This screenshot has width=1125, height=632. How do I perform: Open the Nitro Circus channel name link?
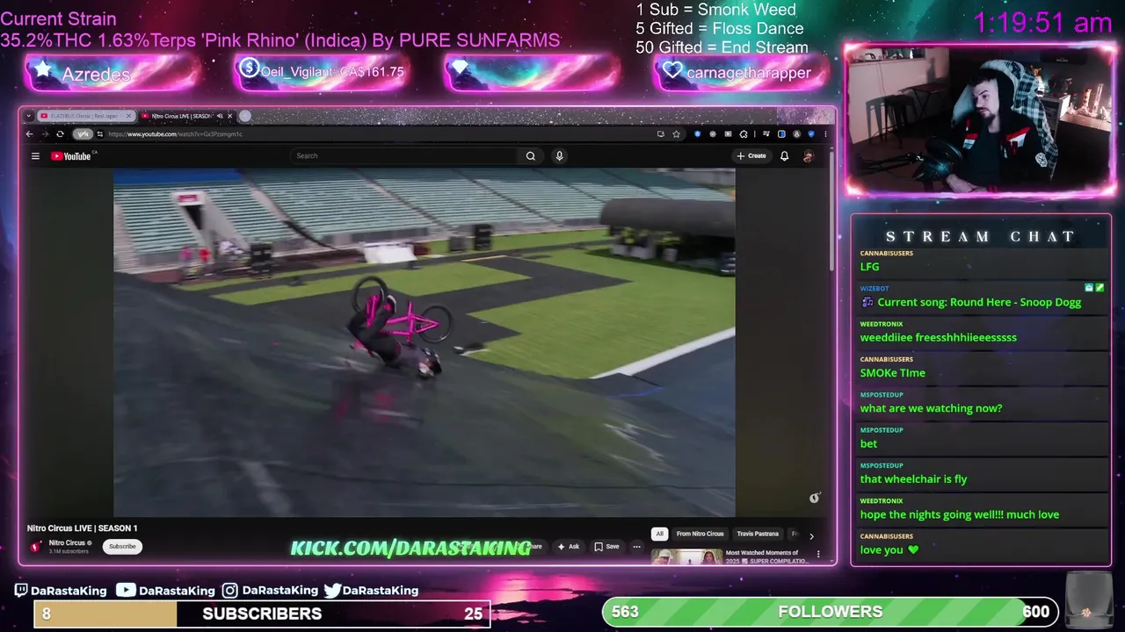click(x=67, y=542)
